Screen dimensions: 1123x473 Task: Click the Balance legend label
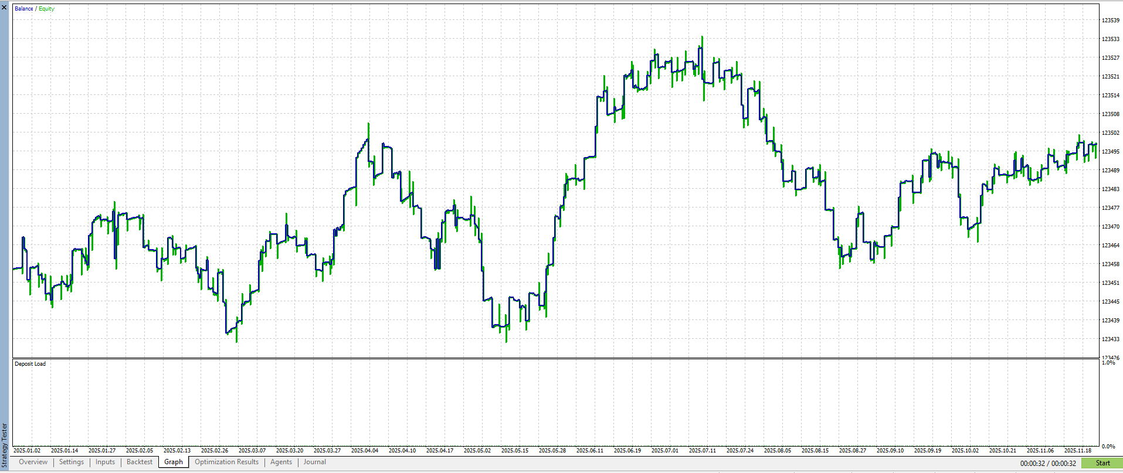click(x=23, y=9)
